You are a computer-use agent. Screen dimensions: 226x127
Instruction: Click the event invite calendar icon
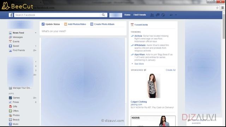click(132, 25)
